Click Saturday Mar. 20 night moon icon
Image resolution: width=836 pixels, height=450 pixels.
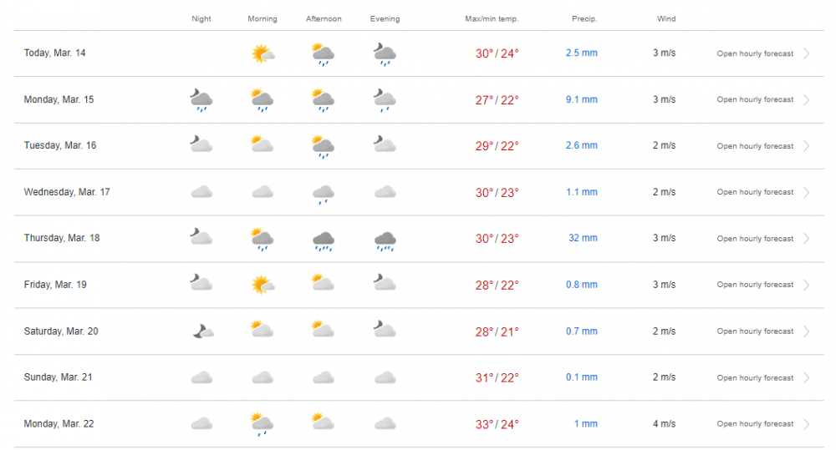click(201, 331)
